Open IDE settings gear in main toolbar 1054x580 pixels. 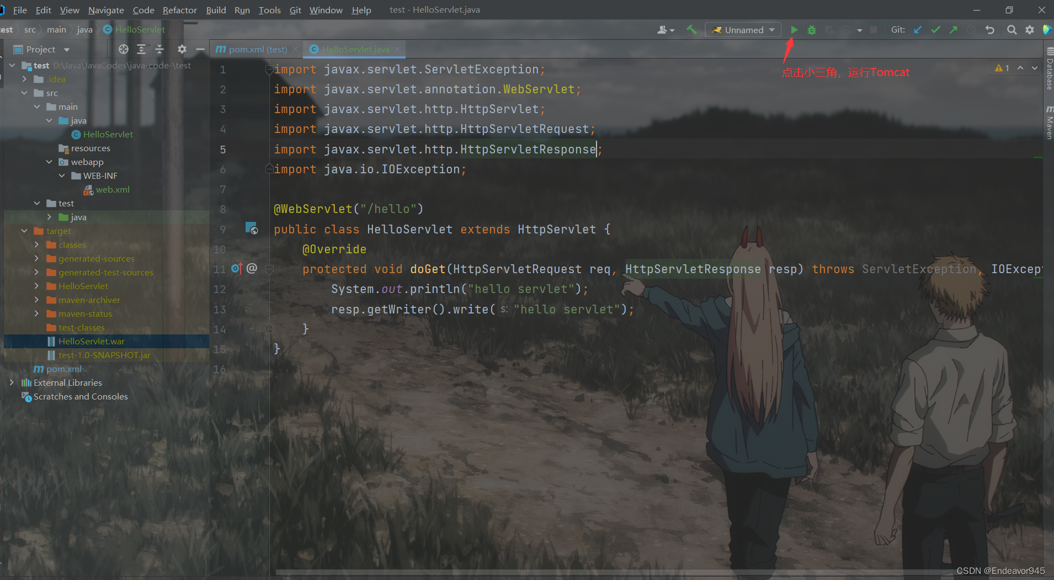pos(1030,30)
